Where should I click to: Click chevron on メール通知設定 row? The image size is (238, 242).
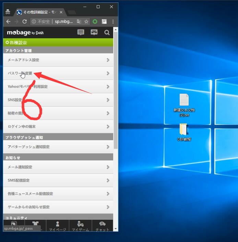108,167
